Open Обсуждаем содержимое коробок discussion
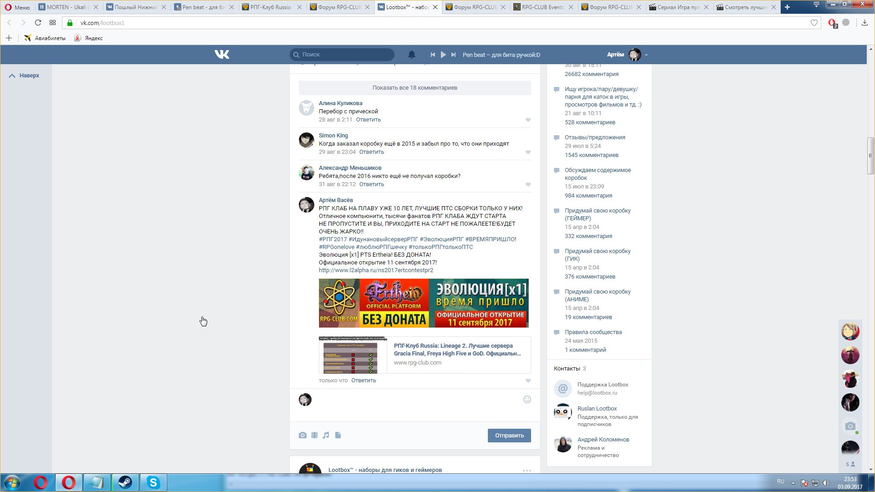Screen dimensions: 875x492 (x=598, y=174)
